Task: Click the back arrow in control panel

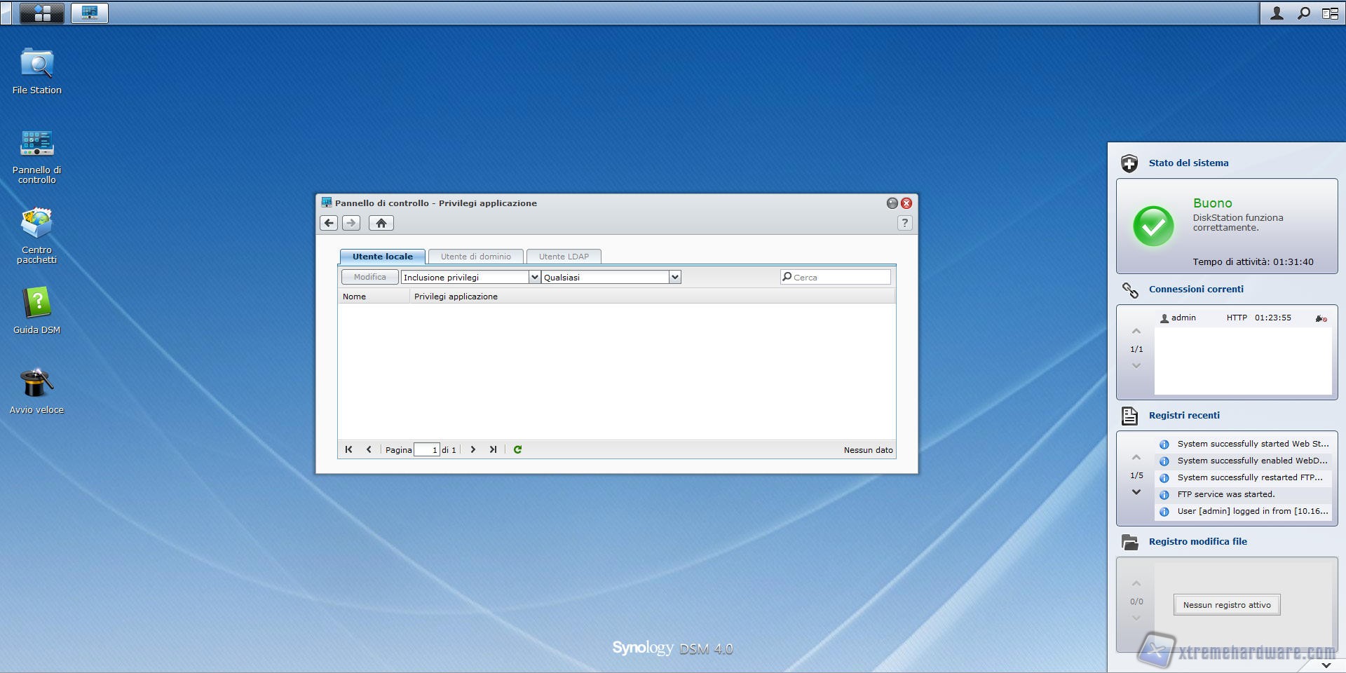Action: click(329, 223)
